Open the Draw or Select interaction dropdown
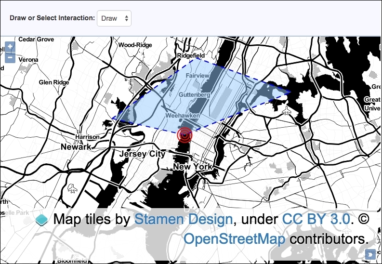The height and width of the screenshot is (264, 382). [114, 18]
